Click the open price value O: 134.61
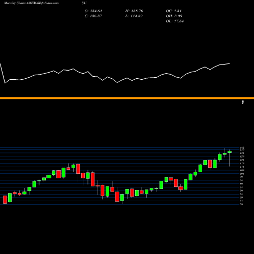 pyautogui.click(x=93, y=11)
